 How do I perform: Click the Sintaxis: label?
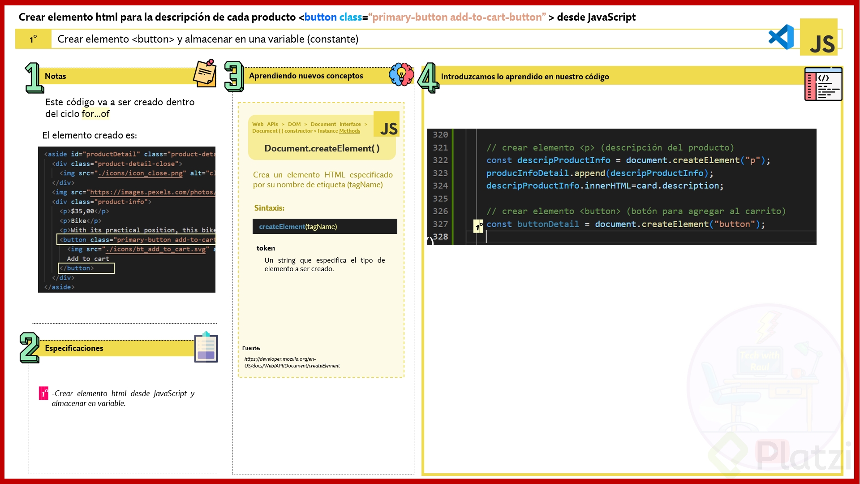coord(269,208)
